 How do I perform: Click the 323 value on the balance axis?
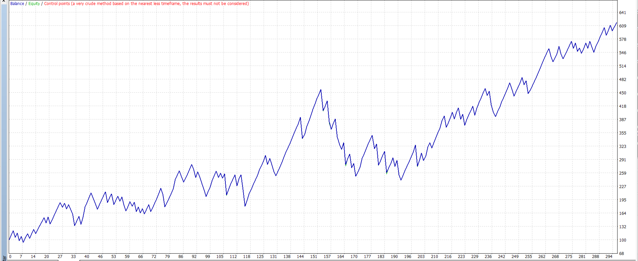click(623, 147)
